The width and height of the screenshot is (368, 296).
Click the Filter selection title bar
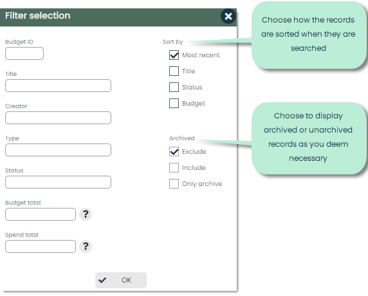coord(110,17)
